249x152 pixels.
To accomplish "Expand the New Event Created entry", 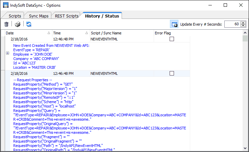I will (8, 54).
